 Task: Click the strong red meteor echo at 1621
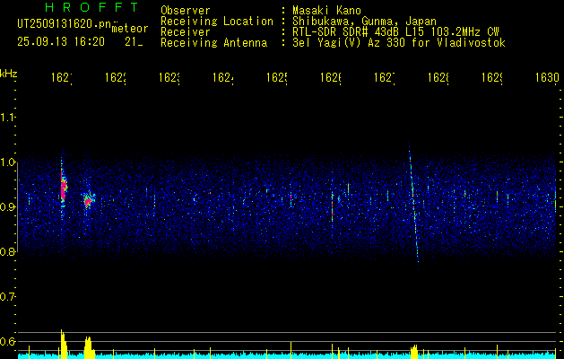click(64, 188)
